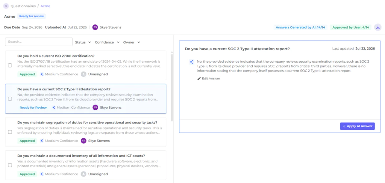Click Uploaded At Jul 22, 2026 value
This screenshot has height=183, width=385.
pyautogui.click(x=77, y=27)
